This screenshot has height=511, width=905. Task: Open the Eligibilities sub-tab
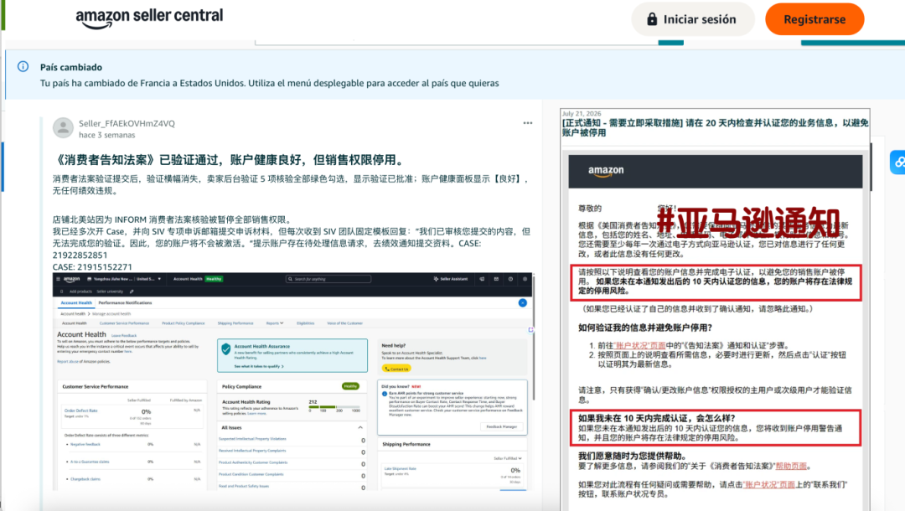305,323
